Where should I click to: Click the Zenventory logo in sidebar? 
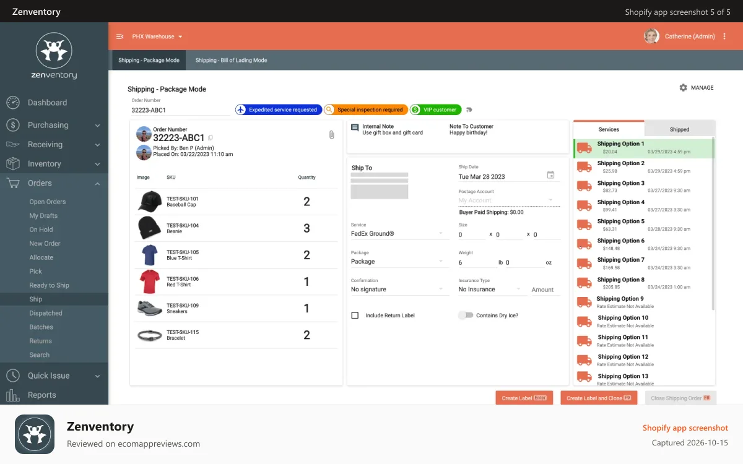pos(54,56)
